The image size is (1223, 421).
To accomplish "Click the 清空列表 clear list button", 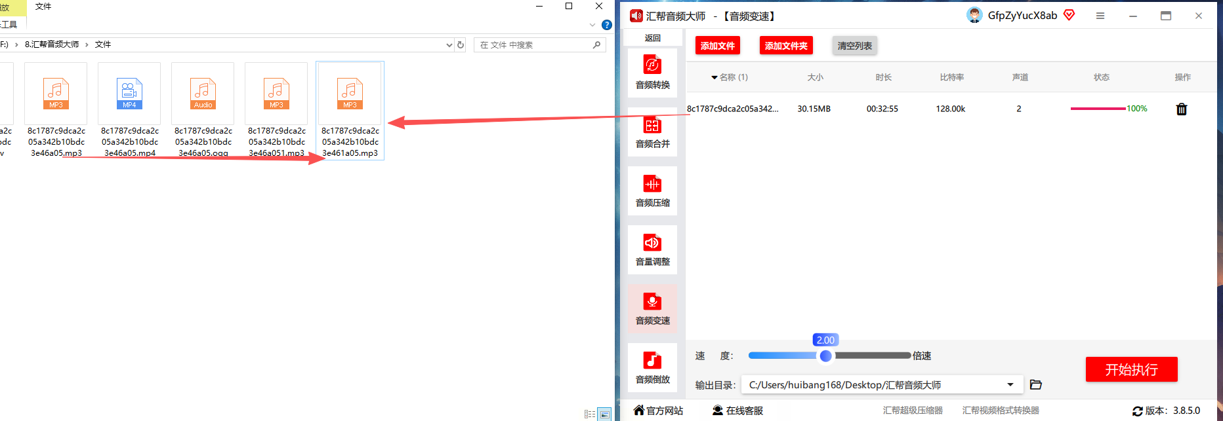I will pyautogui.click(x=855, y=46).
